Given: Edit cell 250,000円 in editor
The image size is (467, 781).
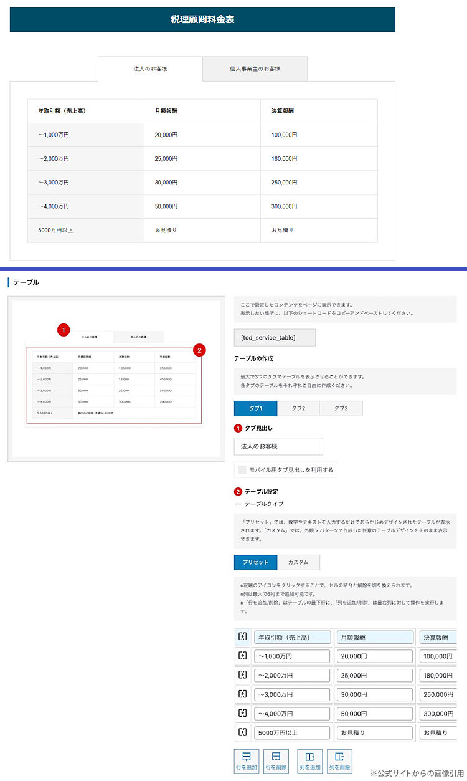Looking at the screenshot, I should pos(437,694).
